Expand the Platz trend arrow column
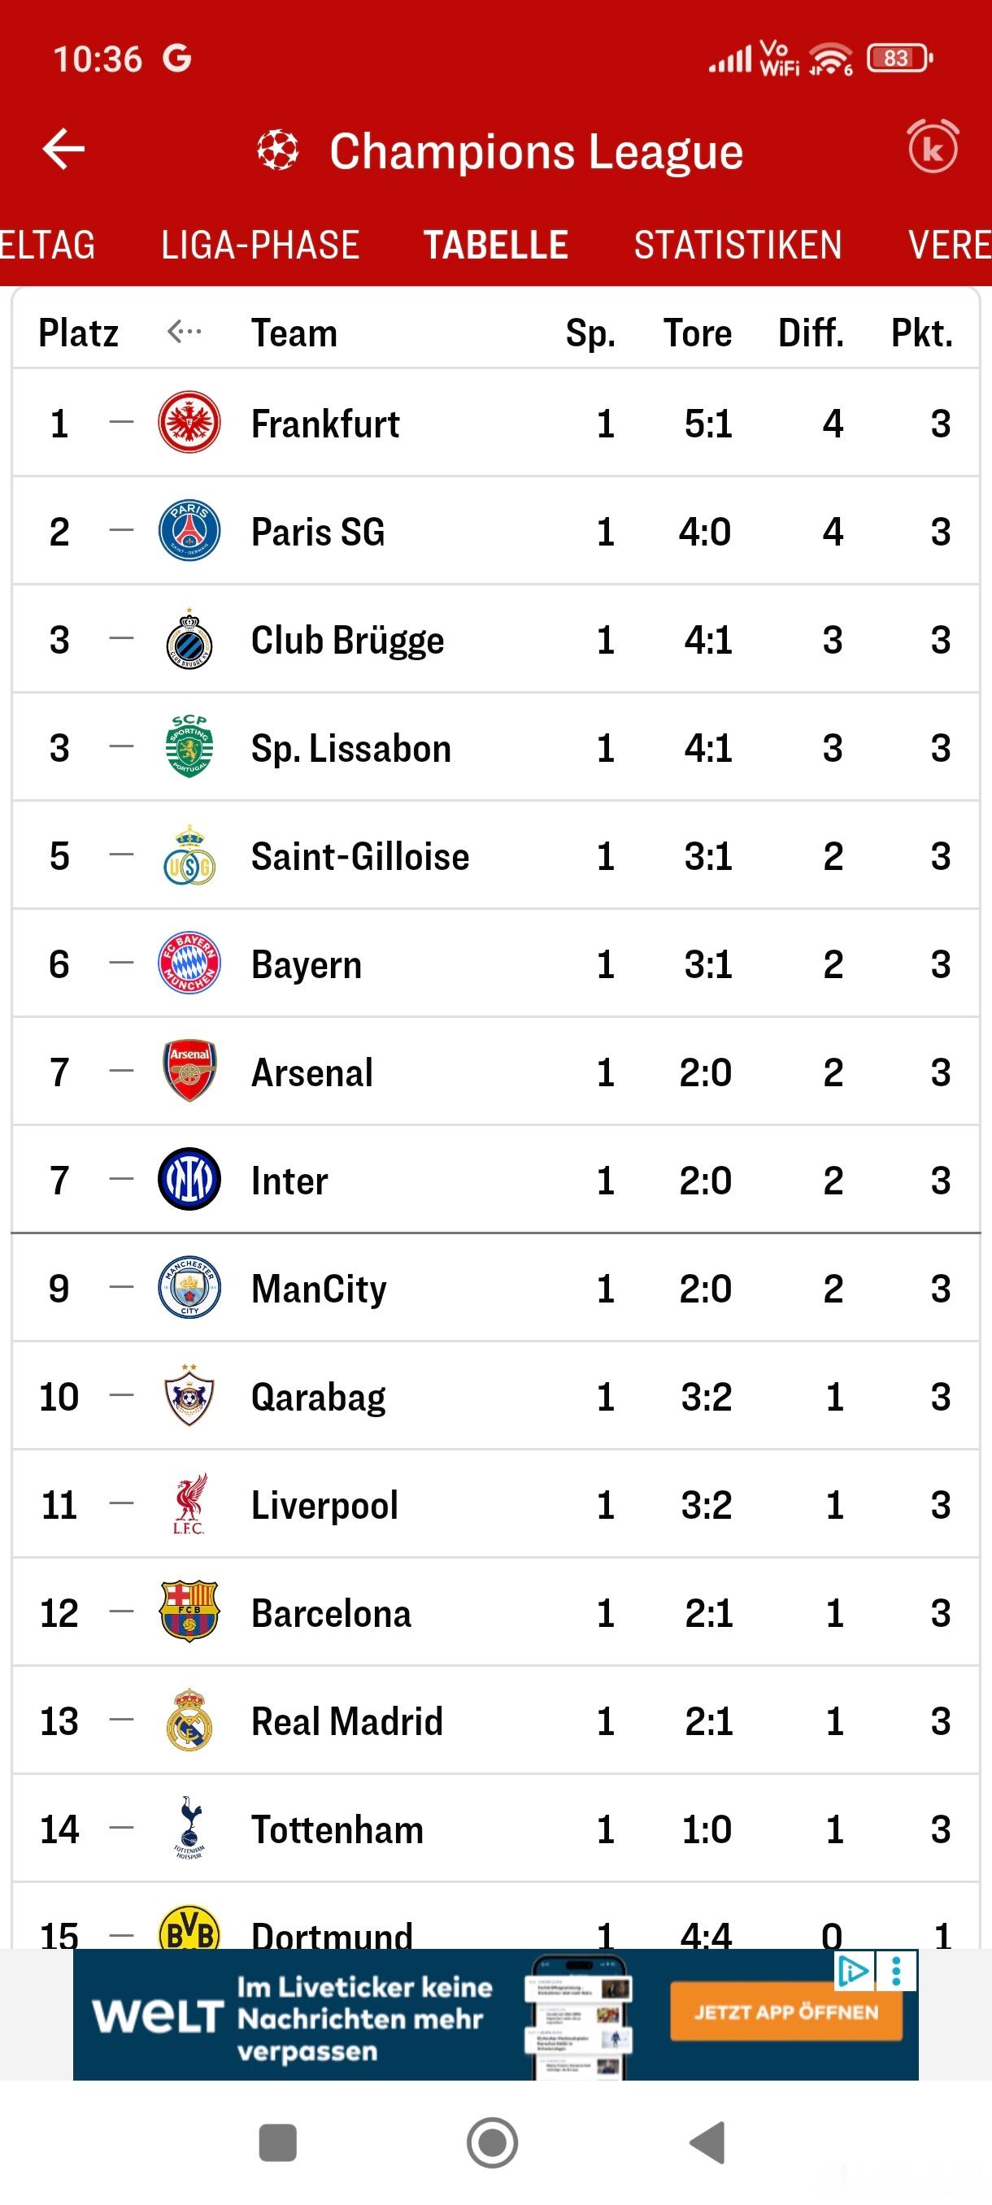The width and height of the screenshot is (992, 2205). pyautogui.click(x=184, y=331)
